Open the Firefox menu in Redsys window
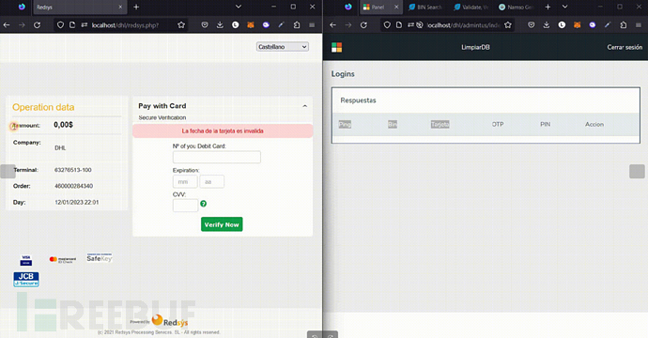This screenshot has height=338, width=648. (312, 25)
